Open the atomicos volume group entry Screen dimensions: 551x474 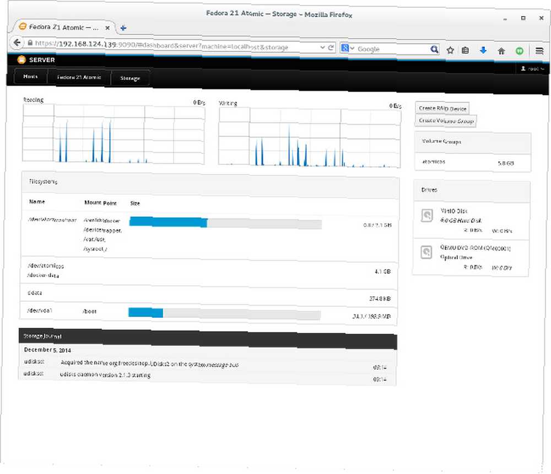472,162
